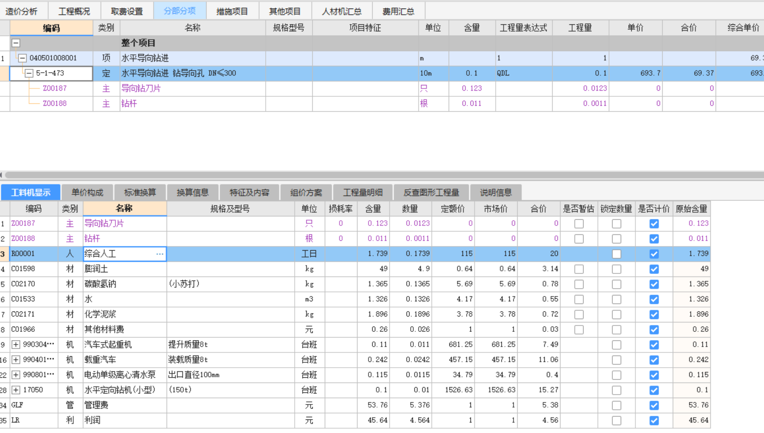Toggle 是否暂估 for 导向钻刀片
The height and width of the screenshot is (433, 764).
click(579, 224)
